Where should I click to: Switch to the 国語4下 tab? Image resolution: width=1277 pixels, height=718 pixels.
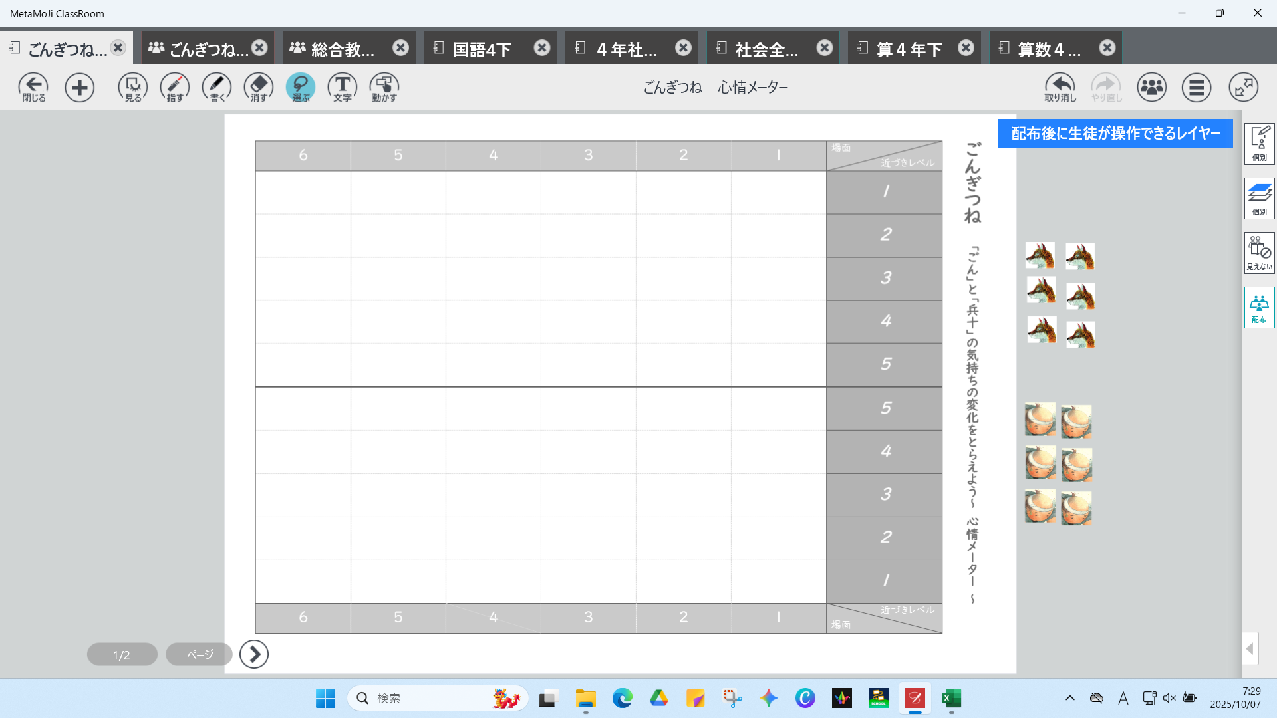pos(482,49)
